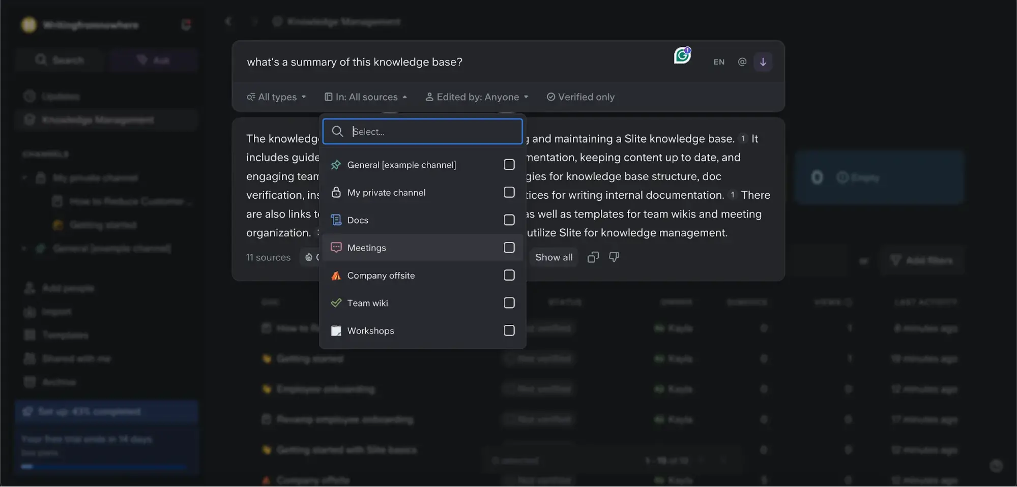Click the magnifier icon in the Select field
1017x487 pixels.
337,132
